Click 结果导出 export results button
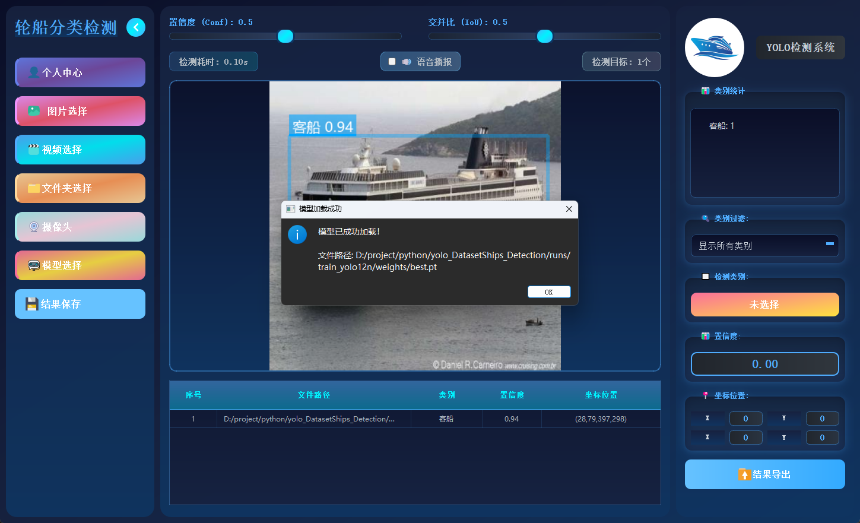Screen dimensions: 860x523 pyautogui.click(x=765, y=474)
